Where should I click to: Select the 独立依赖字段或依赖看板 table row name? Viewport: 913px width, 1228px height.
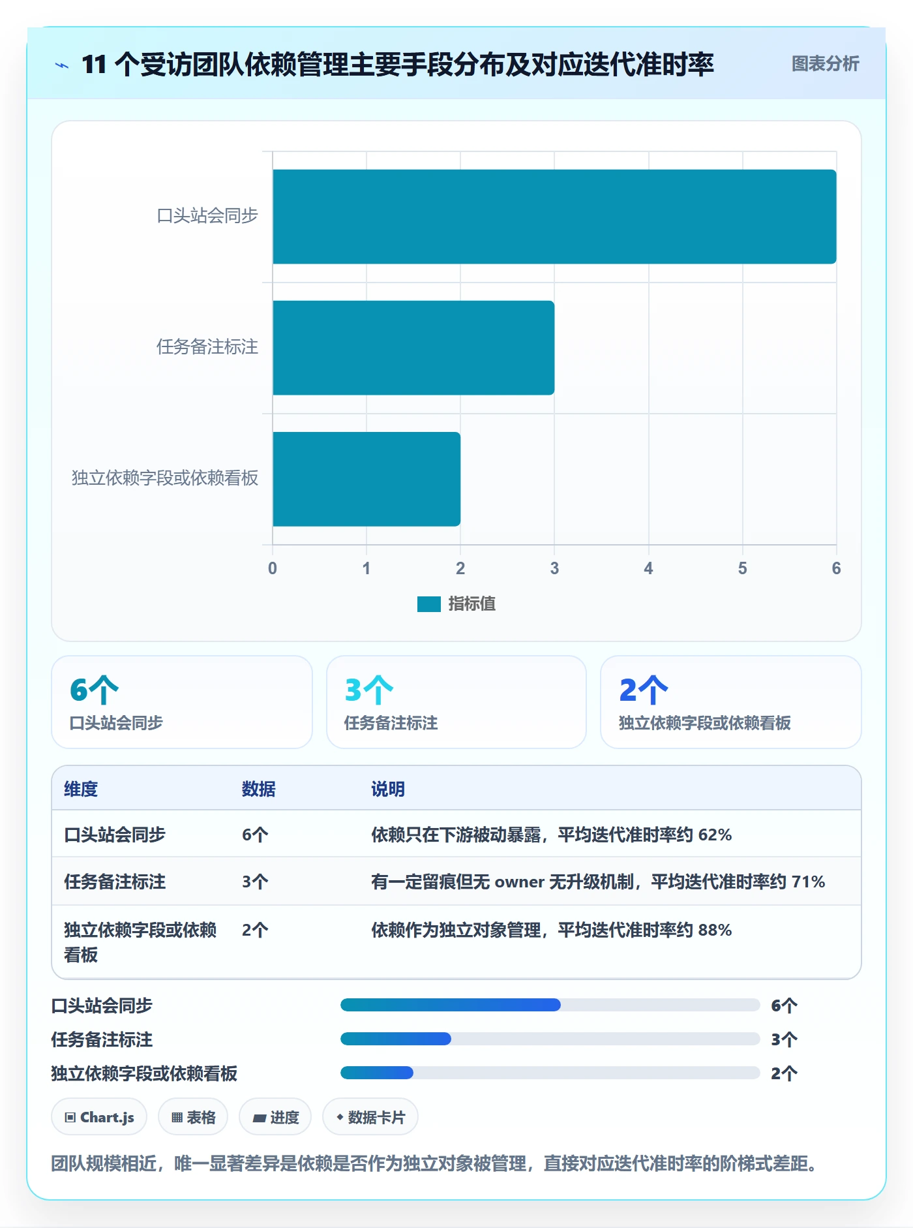click(140, 942)
